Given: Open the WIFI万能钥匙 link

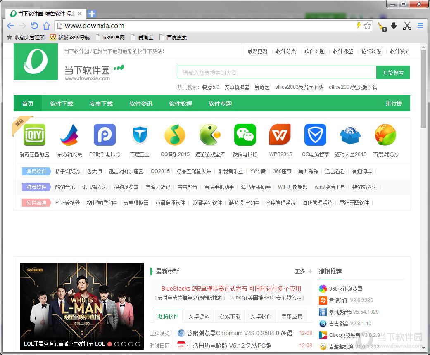Looking at the screenshot, I should 292,187.
